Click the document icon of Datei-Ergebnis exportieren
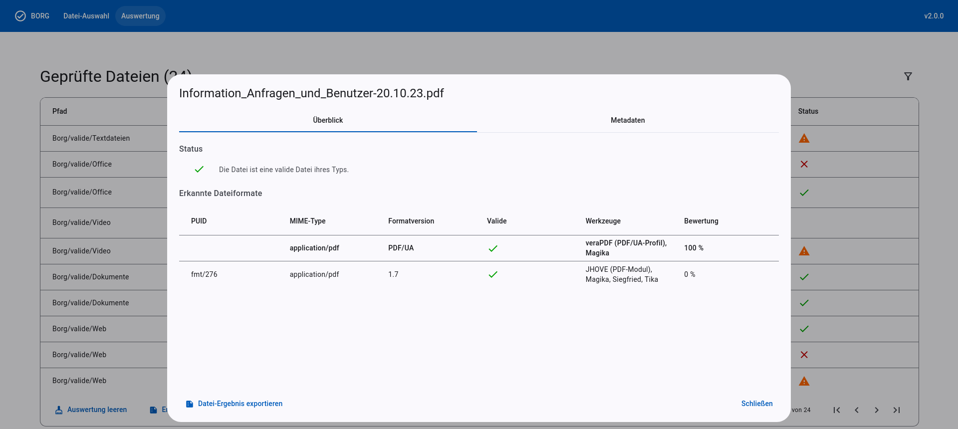The height and width of the screenshot is (429, 958). pos(190,404)
